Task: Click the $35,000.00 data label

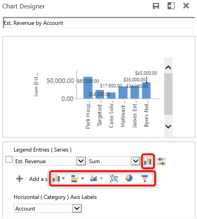Action: [x=135, y=79]
